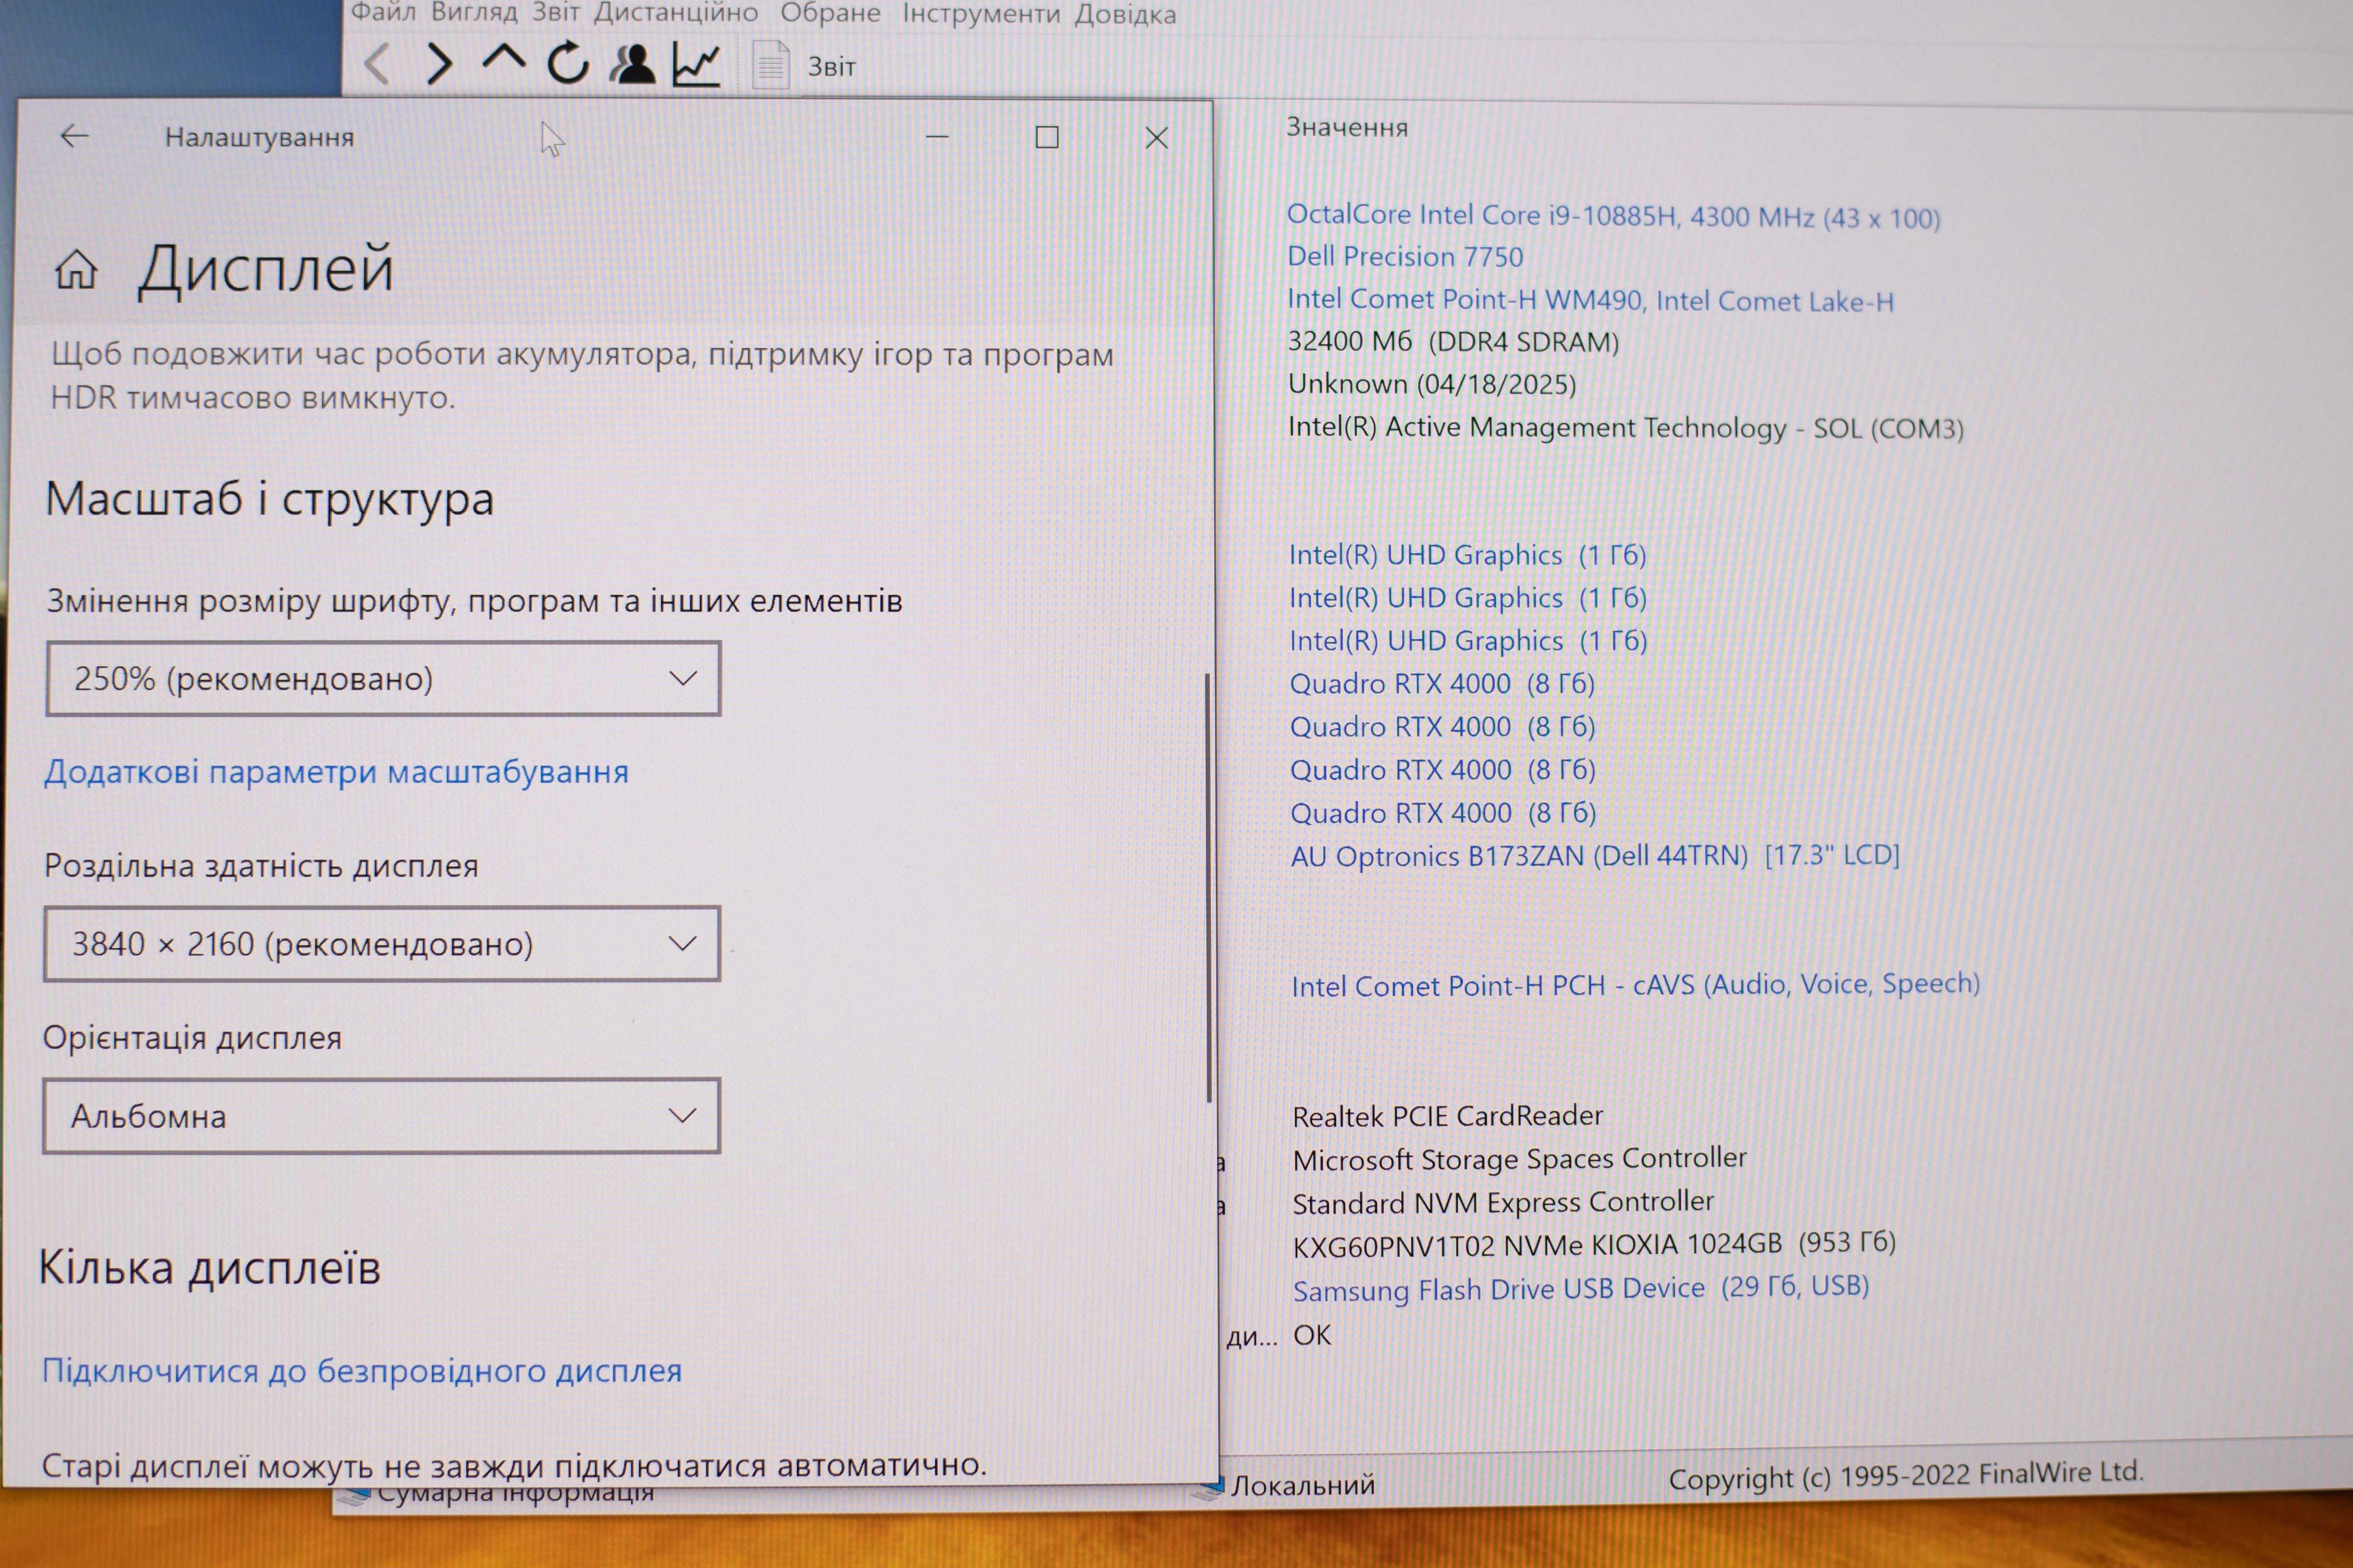Open Settings home icon beside Дисплей

(x=76, y=269)
